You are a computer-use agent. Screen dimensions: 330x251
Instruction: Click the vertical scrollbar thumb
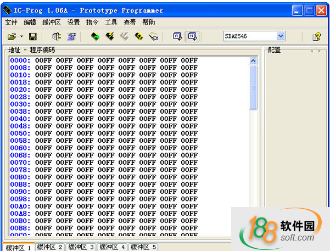(253, 88)
